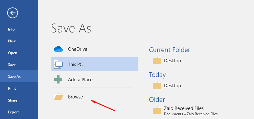
Task: Click the back arrow to return to document
Action: click(x=12, y=13)
